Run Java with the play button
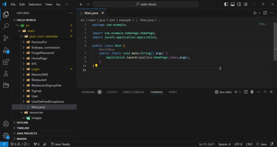Viewport: 277px width, 147px height. (255, 13)
